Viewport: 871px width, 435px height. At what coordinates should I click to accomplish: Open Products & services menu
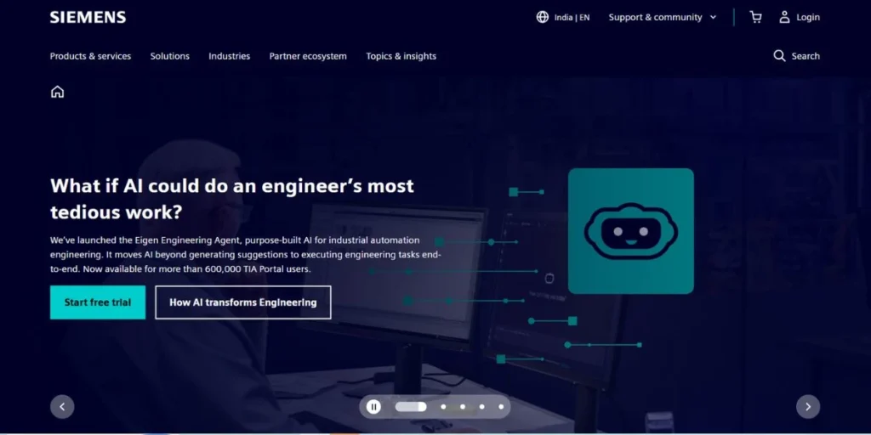point(90,56)
